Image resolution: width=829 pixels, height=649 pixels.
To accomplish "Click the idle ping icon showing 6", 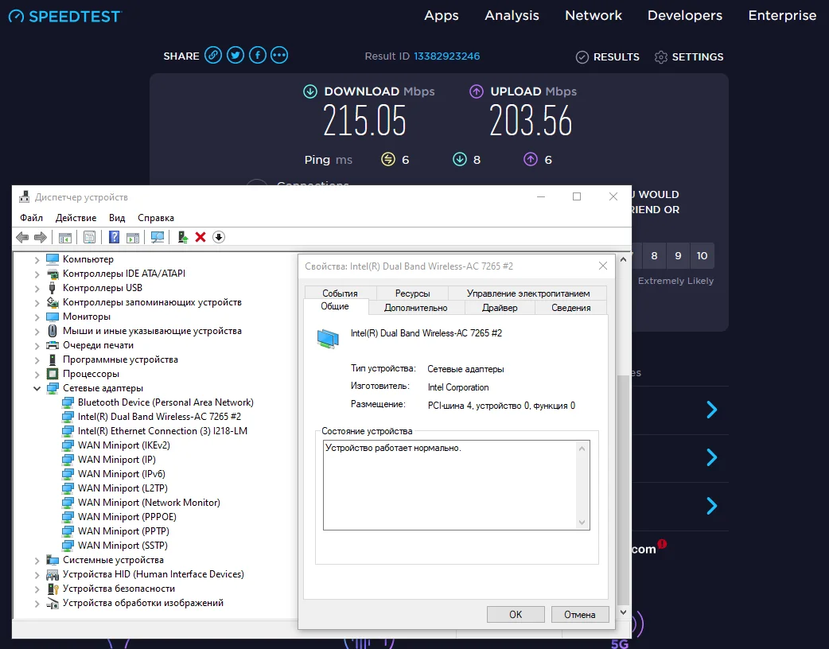I will point(388,159).
